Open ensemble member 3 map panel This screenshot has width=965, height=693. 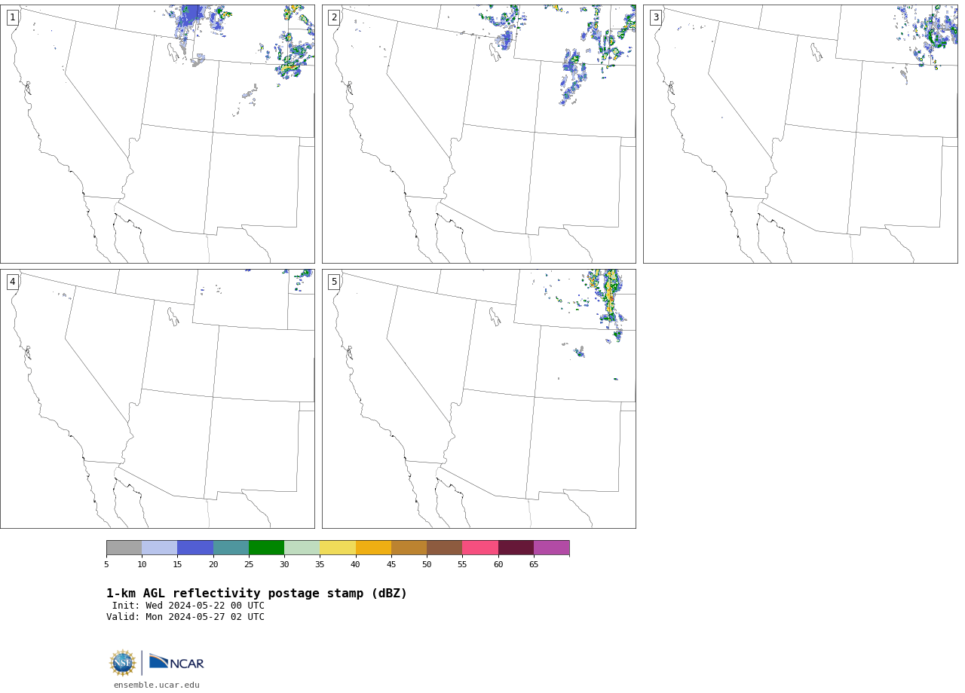[x=801, y=134]
